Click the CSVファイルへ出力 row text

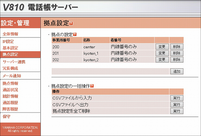pos(70,104)
